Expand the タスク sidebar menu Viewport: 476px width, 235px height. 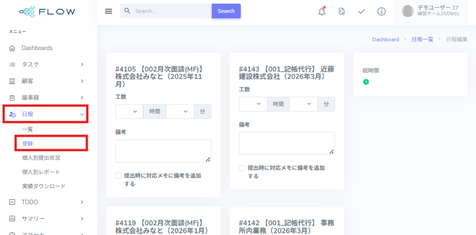coord(46,64)
